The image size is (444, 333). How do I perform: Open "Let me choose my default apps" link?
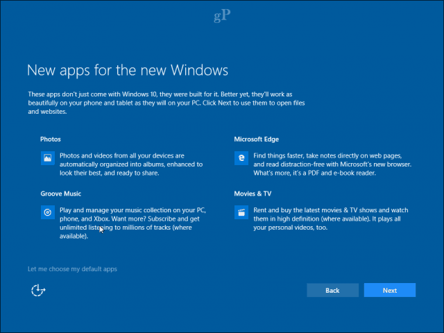point(72,269)
